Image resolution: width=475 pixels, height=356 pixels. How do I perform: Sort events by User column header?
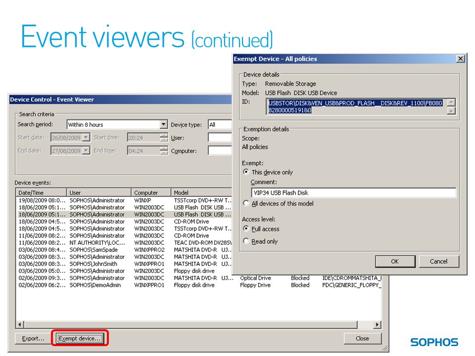tap(99, 192)
